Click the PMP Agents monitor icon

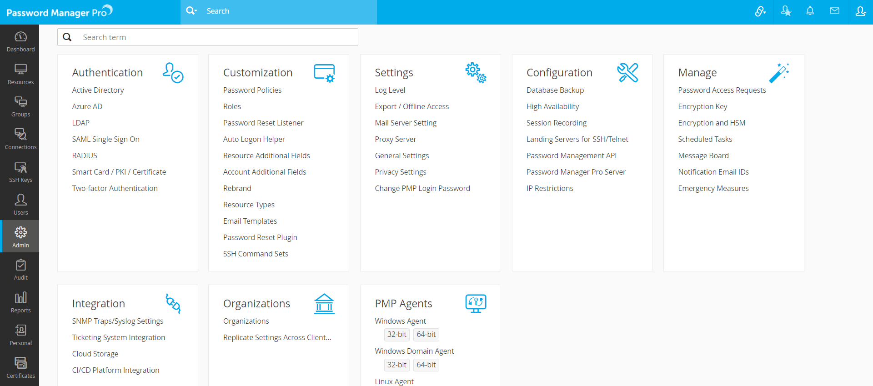coord(476,303)
